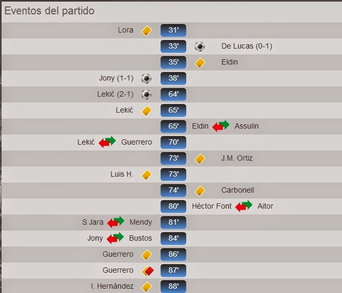The image size is (342, 293).
Task: Click the Héctor Font–Aitor substitution arrows
Action: pyautogui.click(x=244, y=206)
